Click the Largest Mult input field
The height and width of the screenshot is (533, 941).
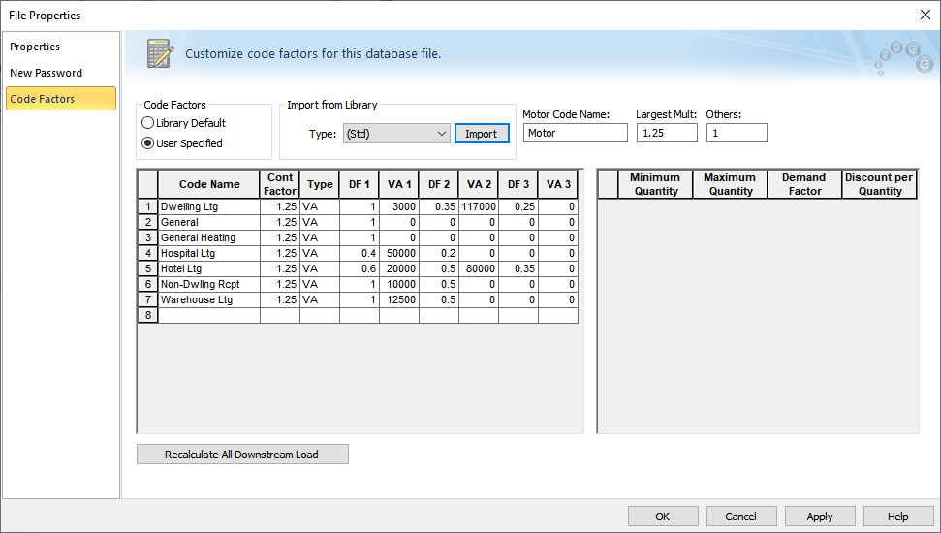pyautogui.click(x=666, y=133)
